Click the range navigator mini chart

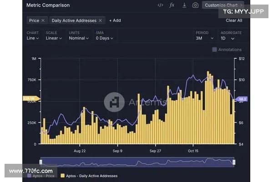pyautogui.click(x=137, y=162)
